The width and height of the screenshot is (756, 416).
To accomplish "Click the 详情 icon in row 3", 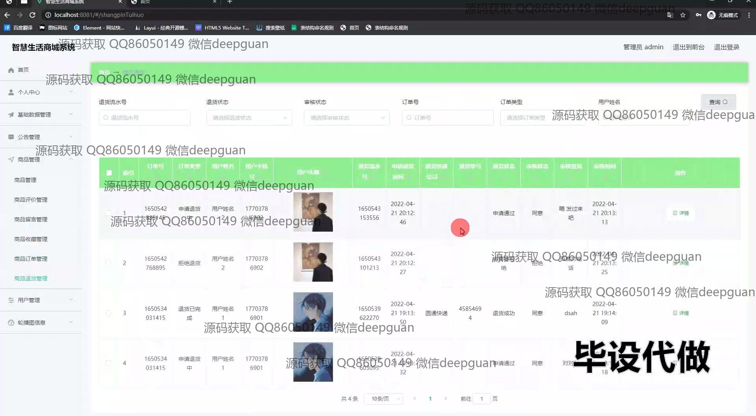I will (x=675, y=313).
